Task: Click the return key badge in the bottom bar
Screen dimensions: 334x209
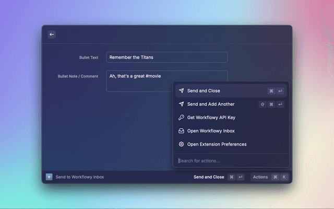Action: (241, 177)
